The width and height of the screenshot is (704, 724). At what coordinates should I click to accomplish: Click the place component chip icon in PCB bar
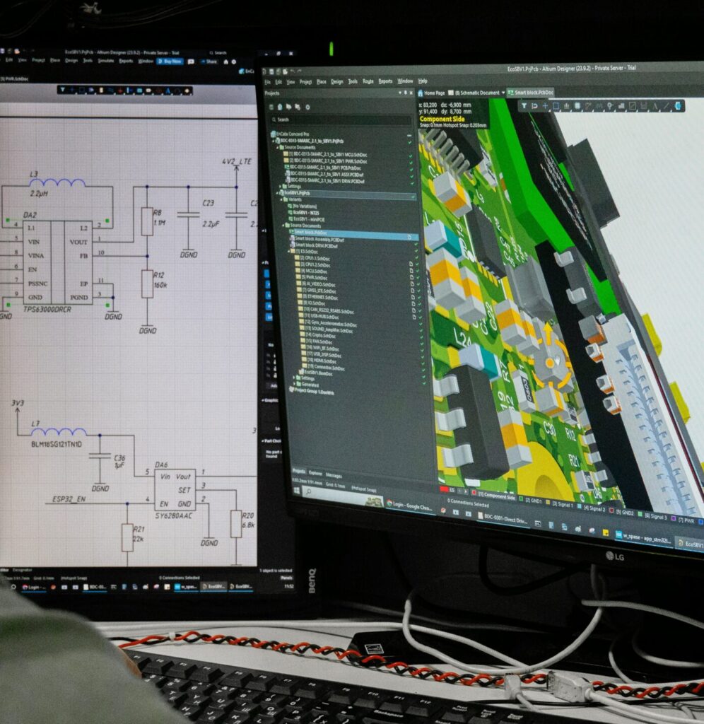pyautogui.click(x=577, y=106)
